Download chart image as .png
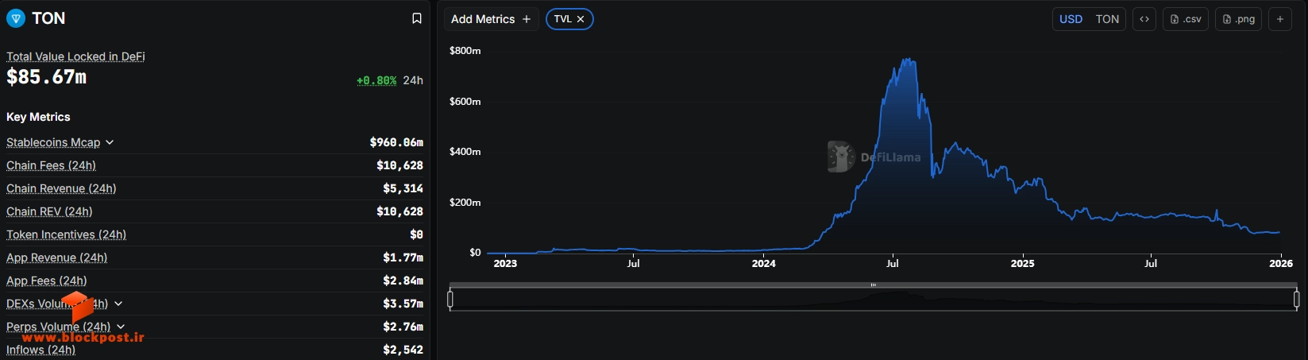Screen dimensions: 1308x360 tap(1239, 19)
